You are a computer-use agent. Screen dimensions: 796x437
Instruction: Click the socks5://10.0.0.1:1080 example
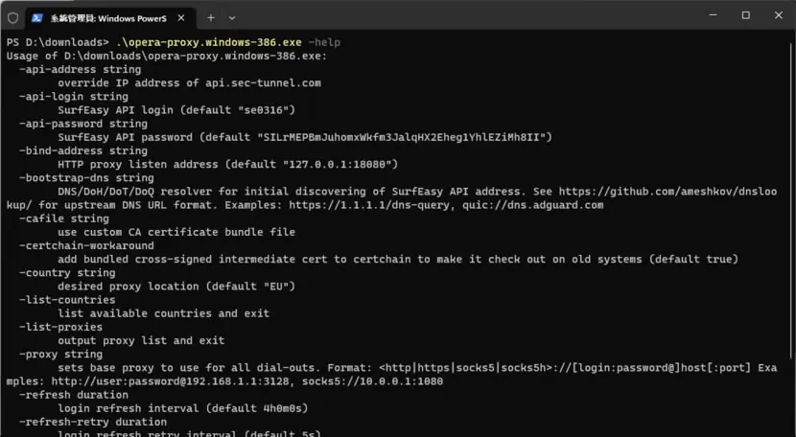[372, 381]
